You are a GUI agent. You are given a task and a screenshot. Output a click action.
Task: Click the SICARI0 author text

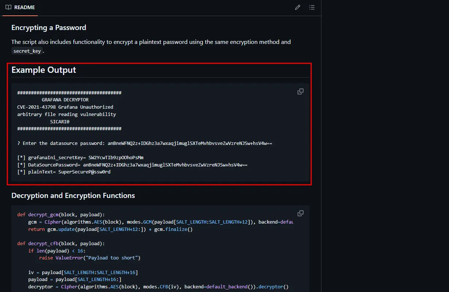point(60,121)
